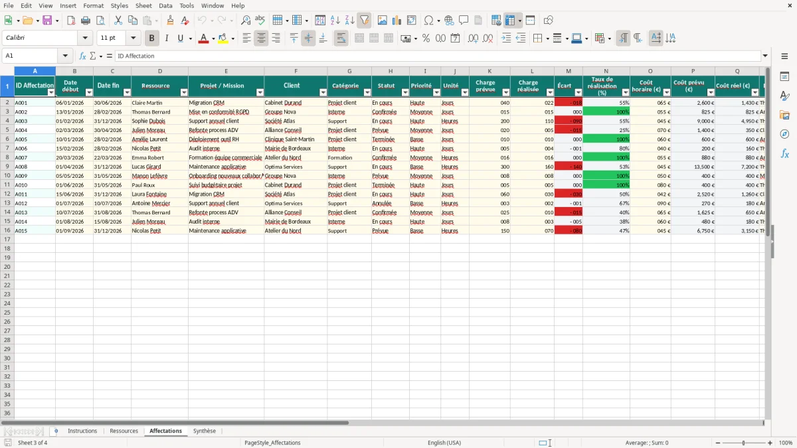
Task: Click the Insert Pivot Table icon
Action: [x=412, y=21]
